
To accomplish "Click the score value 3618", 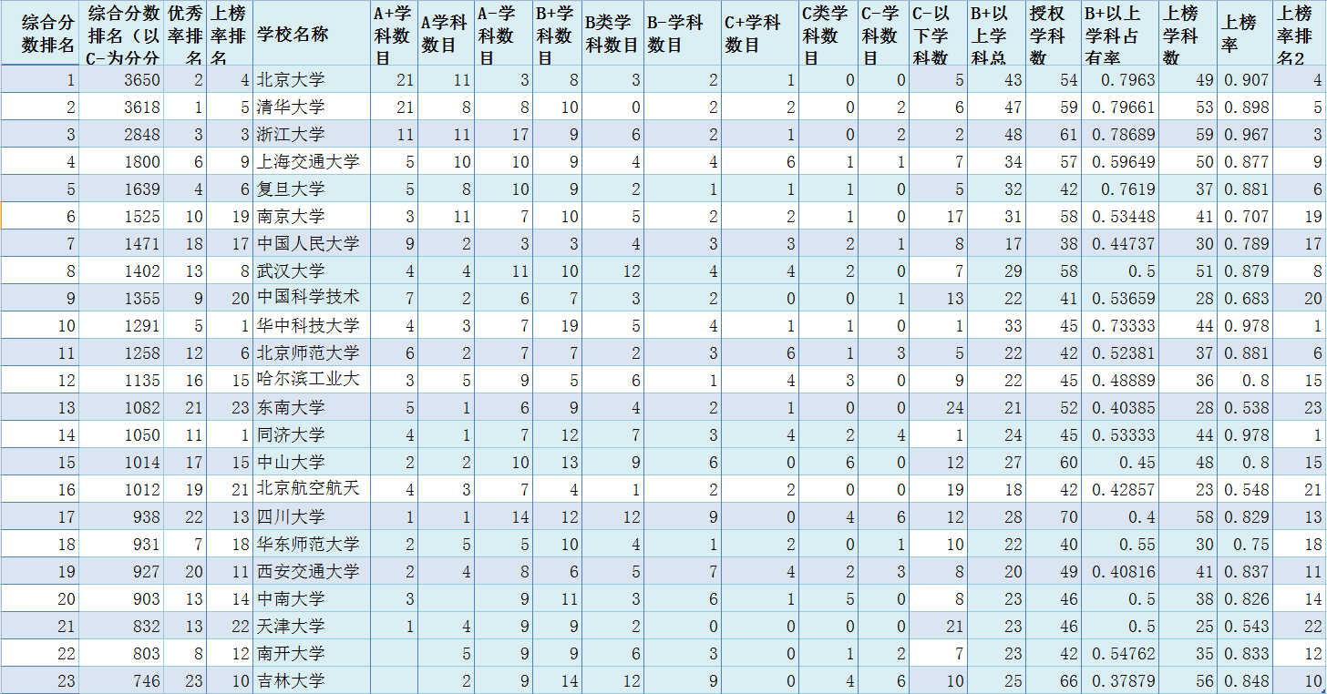I will 121,107.
